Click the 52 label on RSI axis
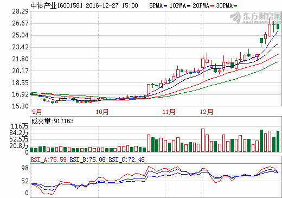Viewport: 282px width, 198px height. (25, 181)
